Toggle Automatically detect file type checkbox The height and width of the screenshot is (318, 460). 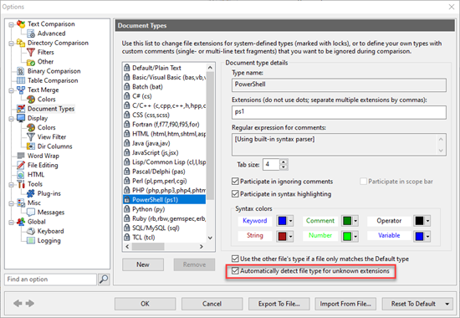click(235, 271)
